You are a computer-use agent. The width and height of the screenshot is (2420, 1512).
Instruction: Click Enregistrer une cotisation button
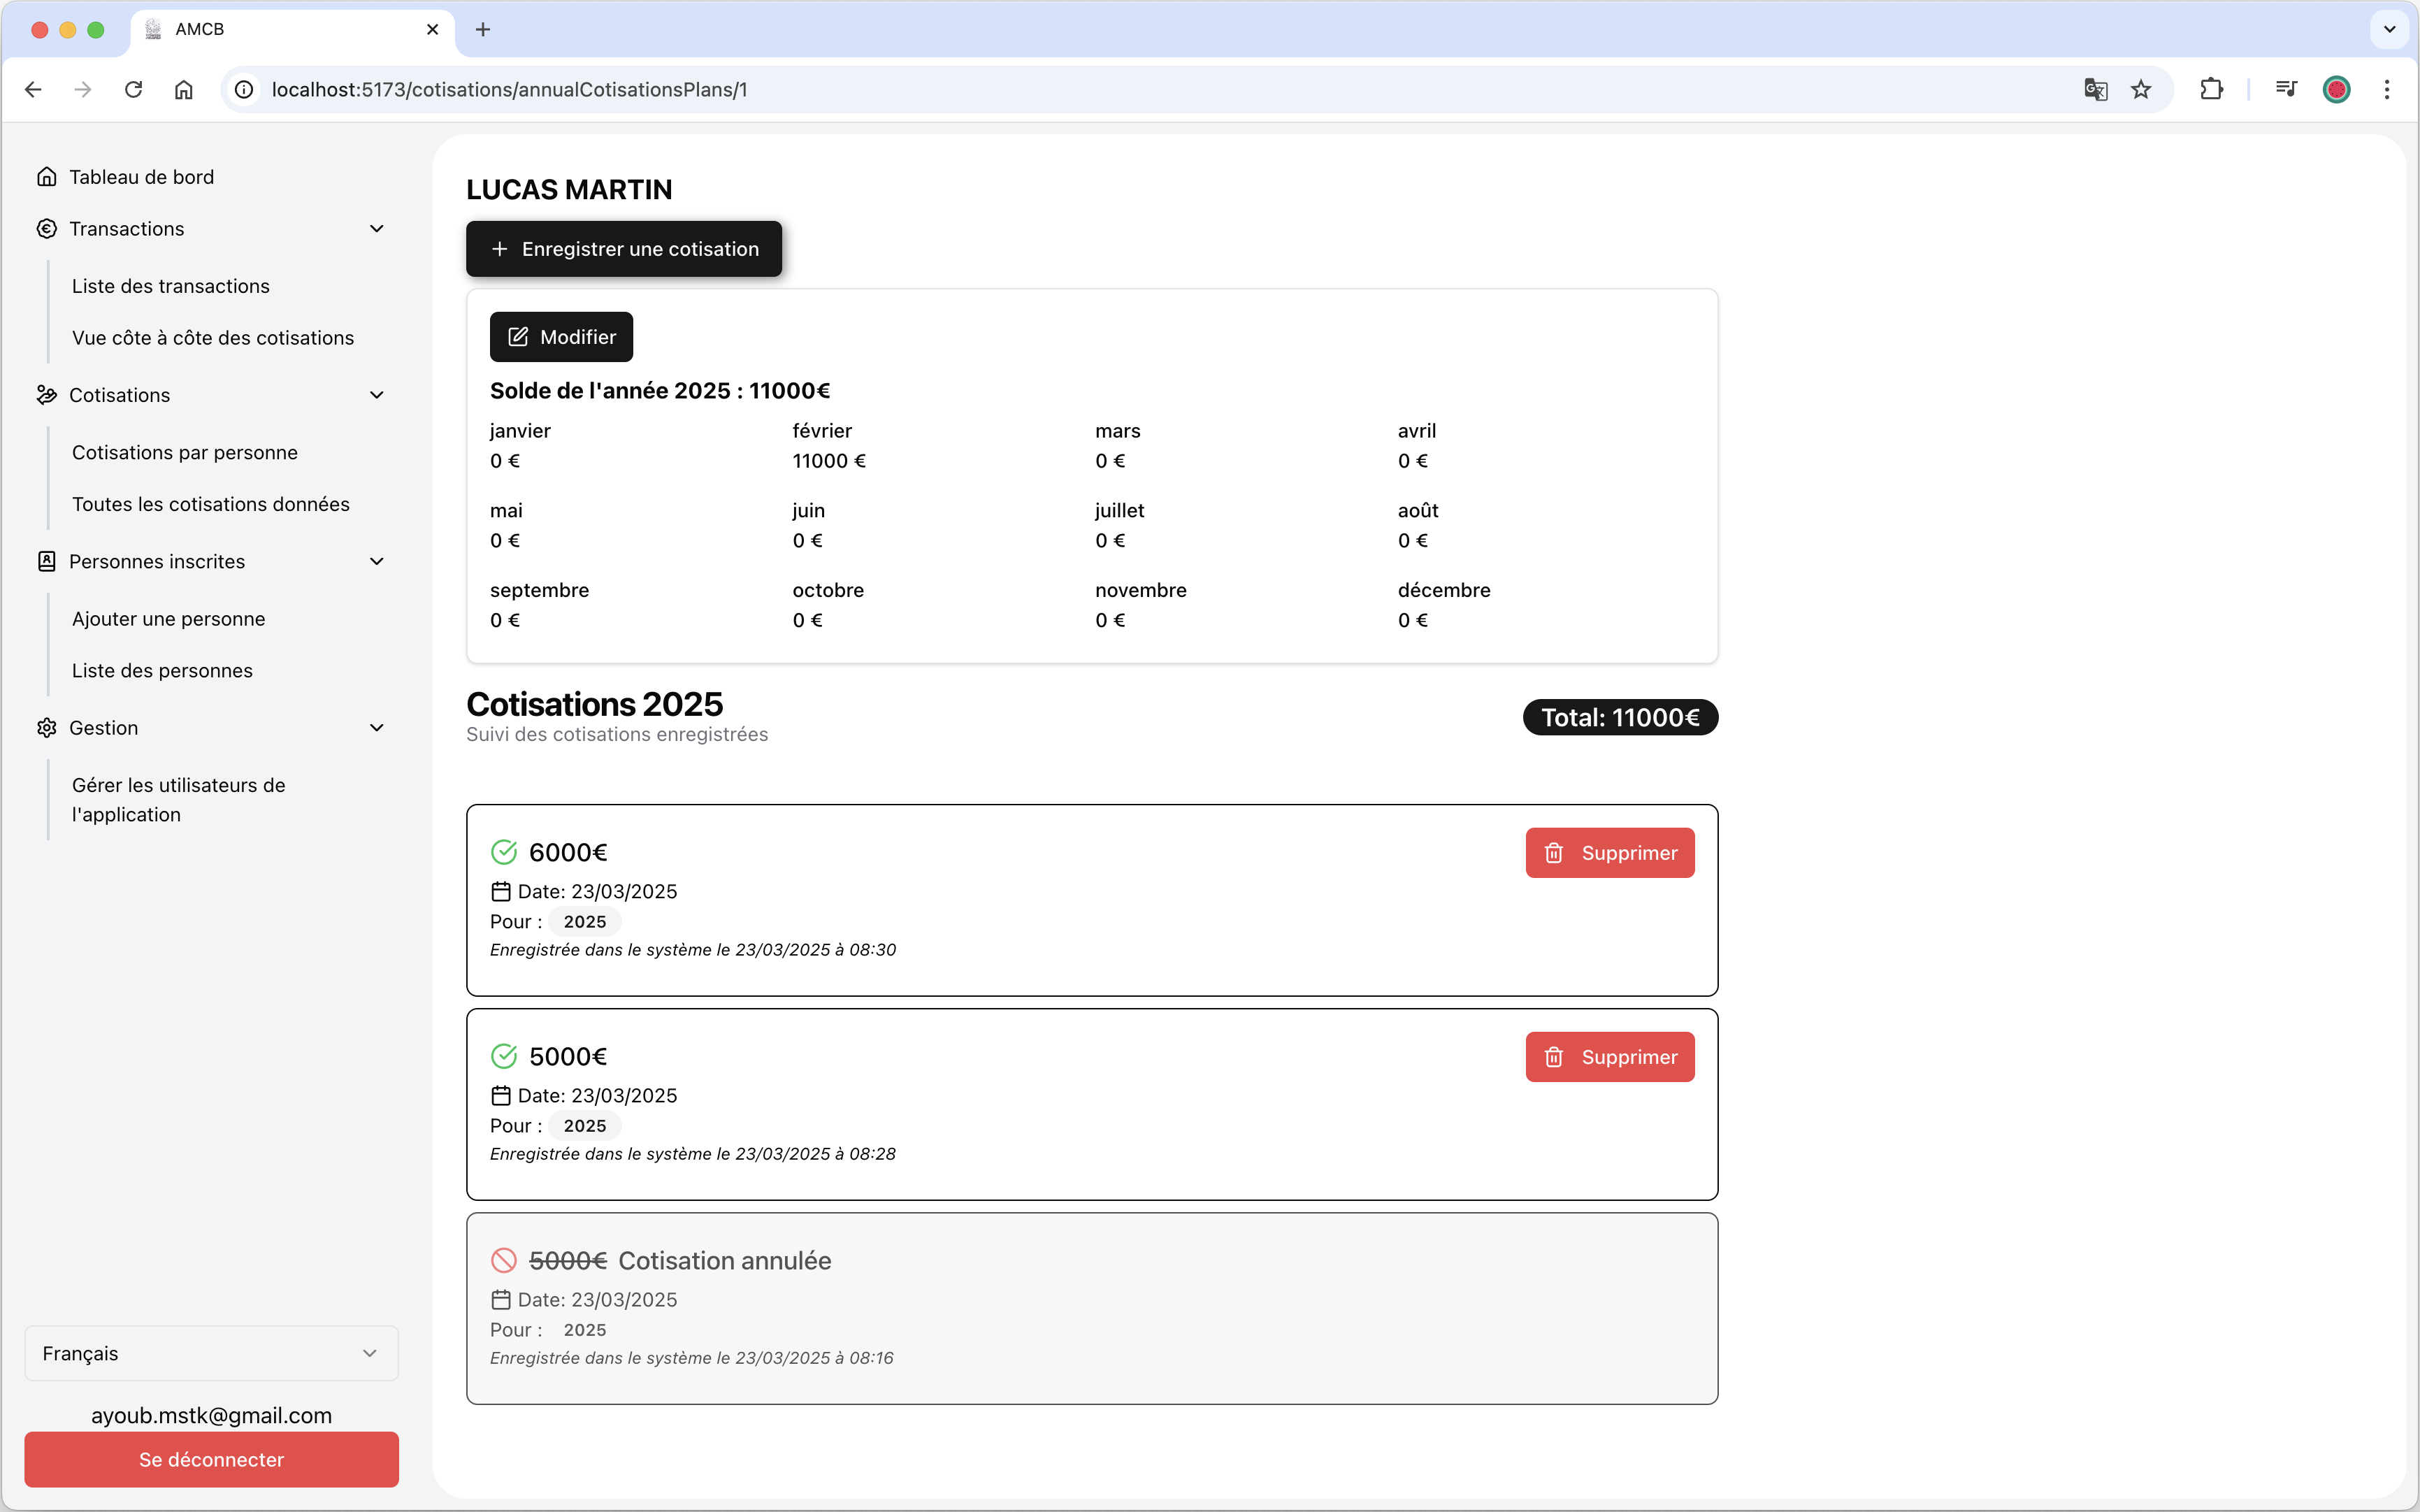[x=624, y=249]
